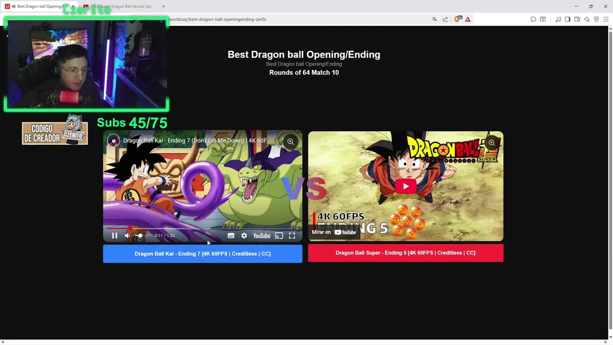The image size is (613, 345).
Task: Open Brave Rewards triangle icon
Action: [467, 19]
